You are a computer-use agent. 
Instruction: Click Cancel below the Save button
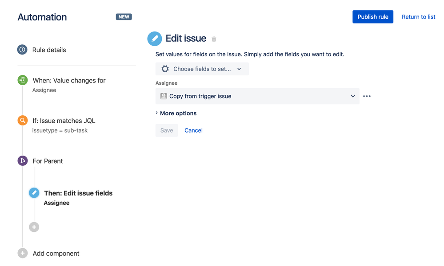click(x=193, y=130)
